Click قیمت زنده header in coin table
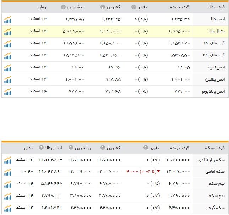Viewport: 229px width, 215px height. [180, 148]
